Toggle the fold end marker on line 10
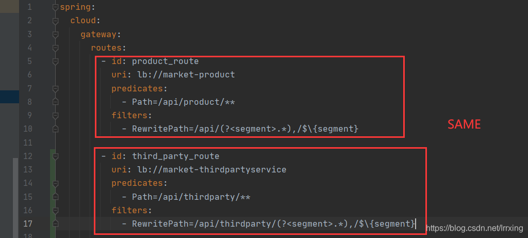 [x=56, y=129]
